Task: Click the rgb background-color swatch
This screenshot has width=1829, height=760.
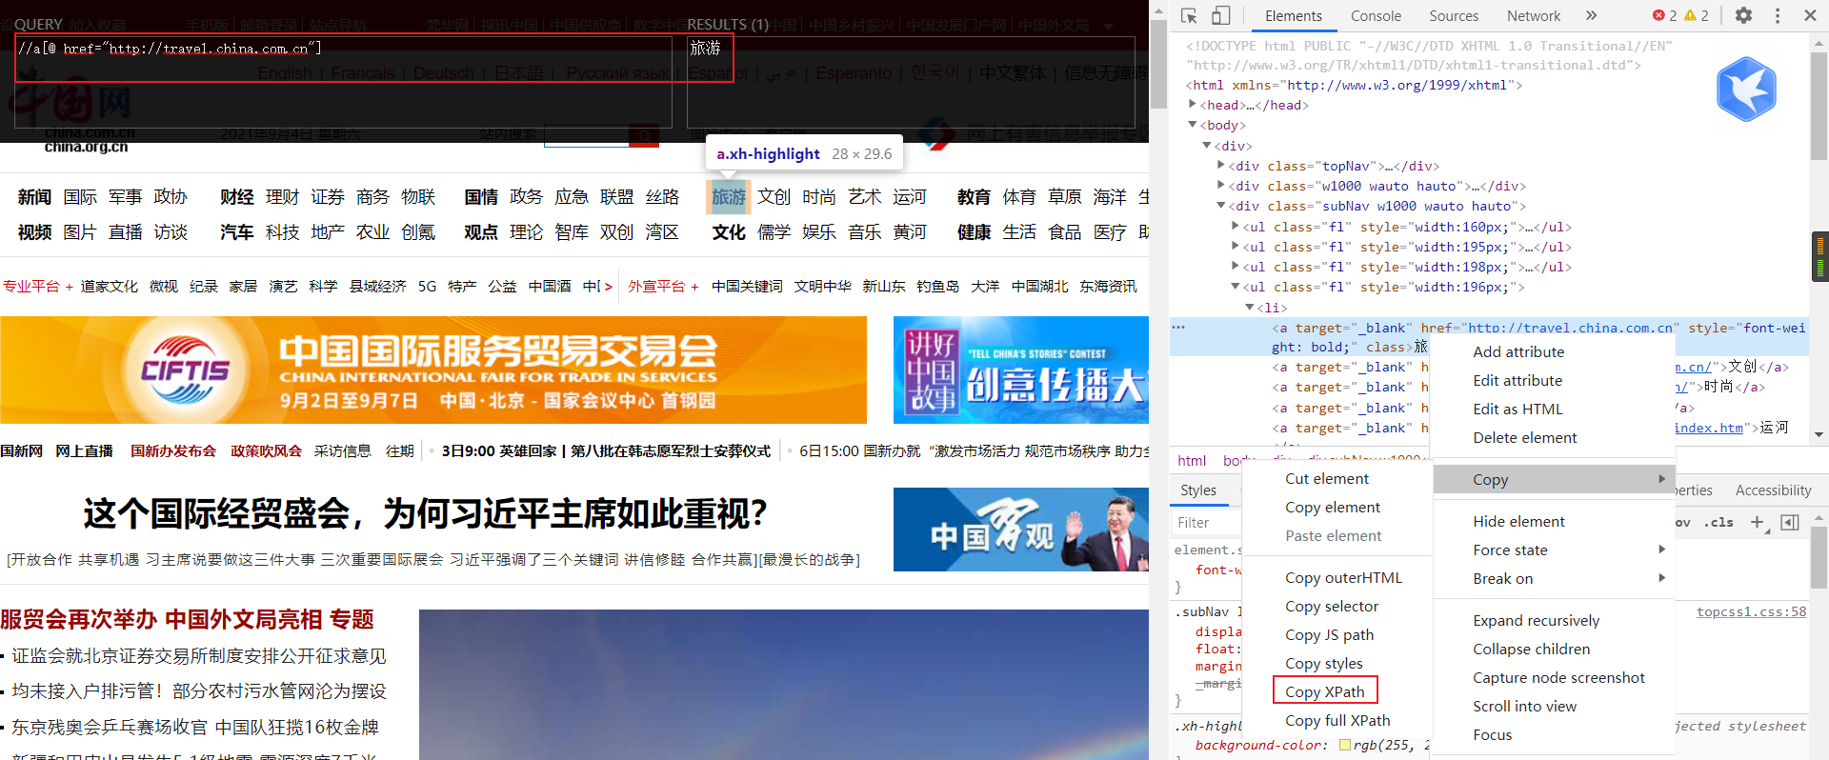Action: [1345, 745]
